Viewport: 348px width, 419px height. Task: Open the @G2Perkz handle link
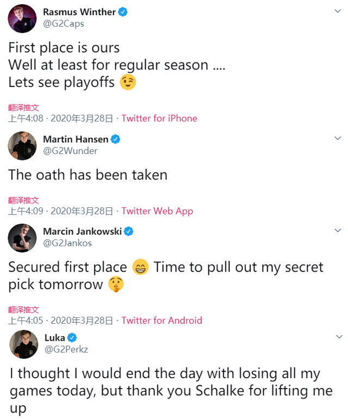[66, 350]
